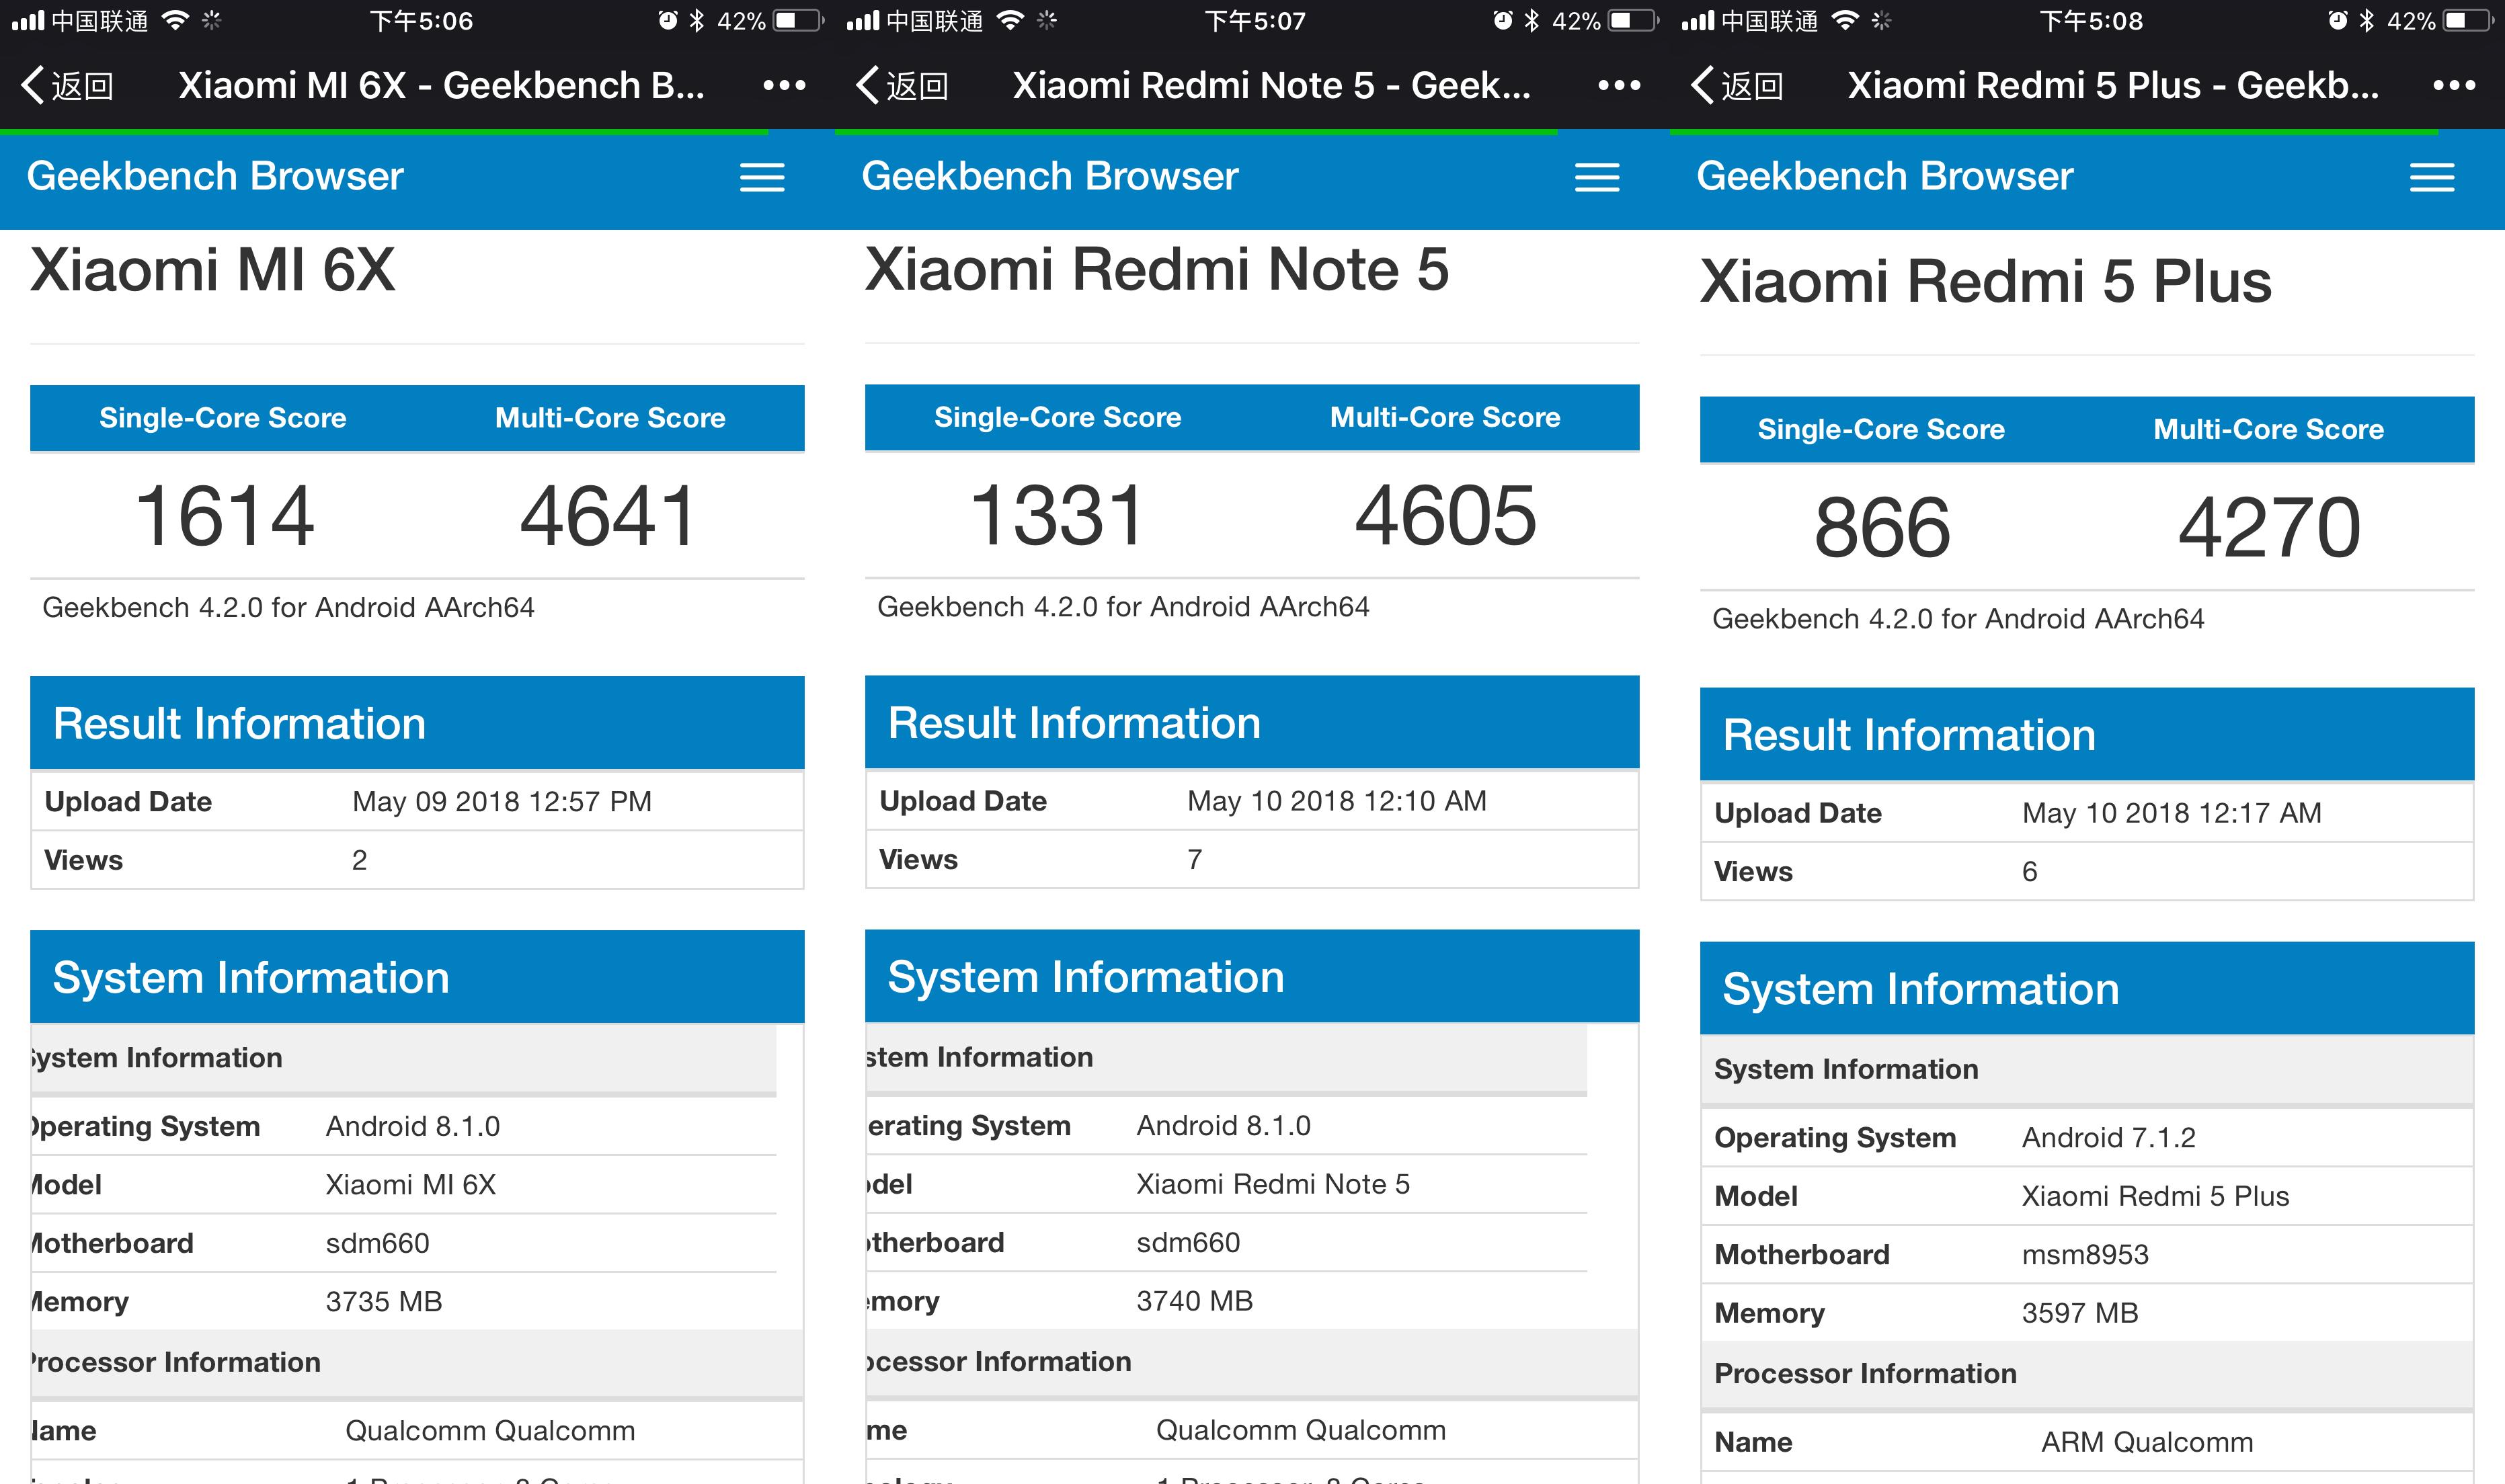The image size is (2505, 1484).
Task: Click motherboard value msm8953
Action: pos(2085,1255)
